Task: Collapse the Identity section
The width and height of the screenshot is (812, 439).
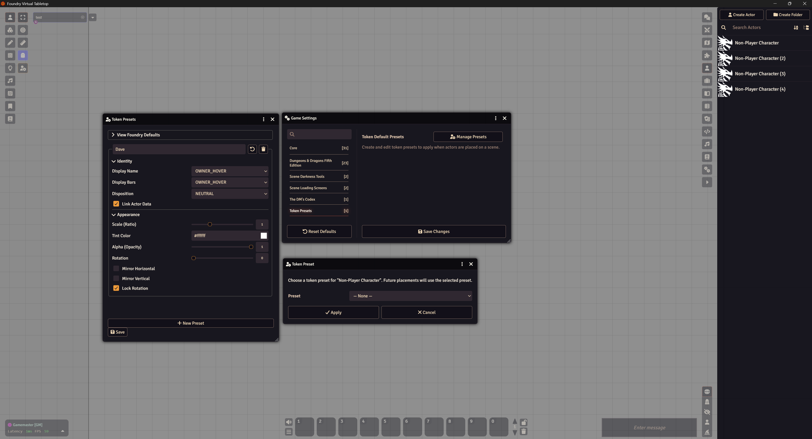Action: click(x=122, y=161)
